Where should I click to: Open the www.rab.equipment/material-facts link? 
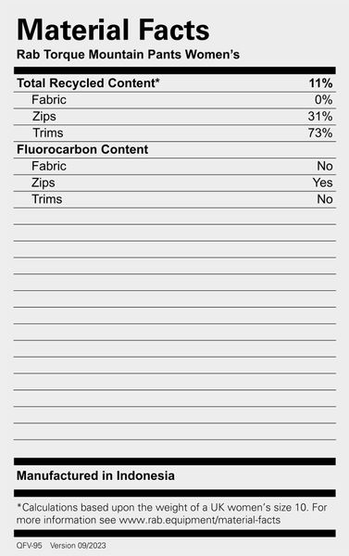click(x=199, y=520)
